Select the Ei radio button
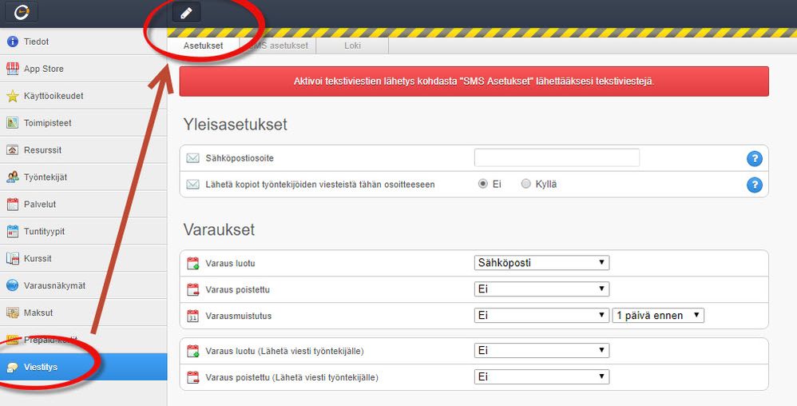The height and width of the screenshot is (406, 797). (483, 184)
